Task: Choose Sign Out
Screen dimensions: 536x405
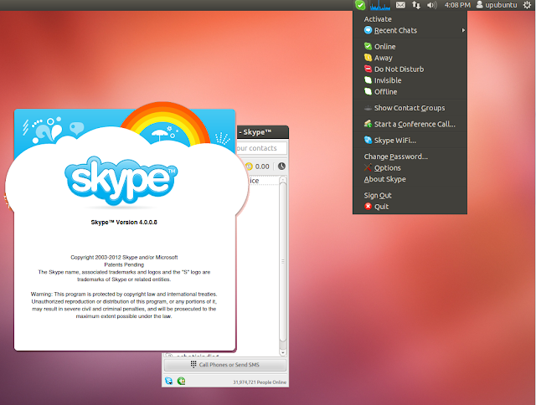Action: 410,195
